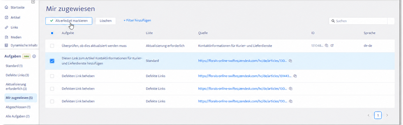Click the Aufgabe column header
The image size is (403, 125).
point(68,33)
